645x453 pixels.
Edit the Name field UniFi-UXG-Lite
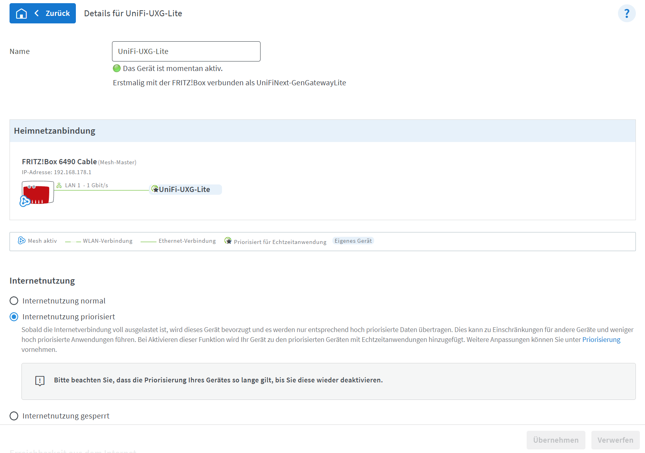click(x=186, y=51)
